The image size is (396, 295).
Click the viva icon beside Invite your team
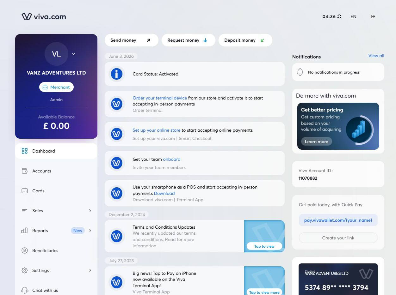click(116, 163)
